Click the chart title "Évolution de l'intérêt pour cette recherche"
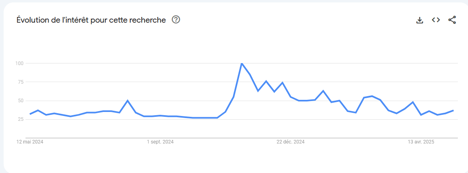The image size is (468, 173). 91,20
